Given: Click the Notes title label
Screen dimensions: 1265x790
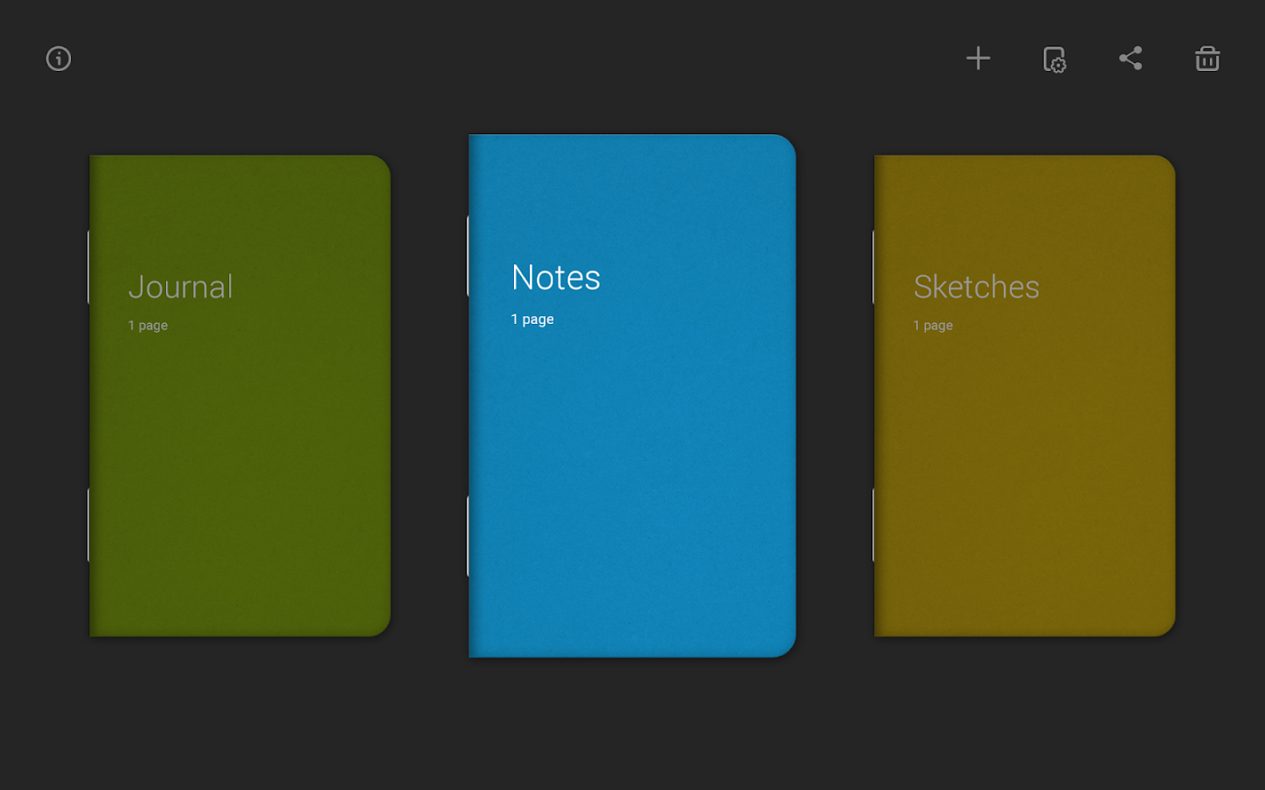Looking at the screenshot, I should pos(555,277).
